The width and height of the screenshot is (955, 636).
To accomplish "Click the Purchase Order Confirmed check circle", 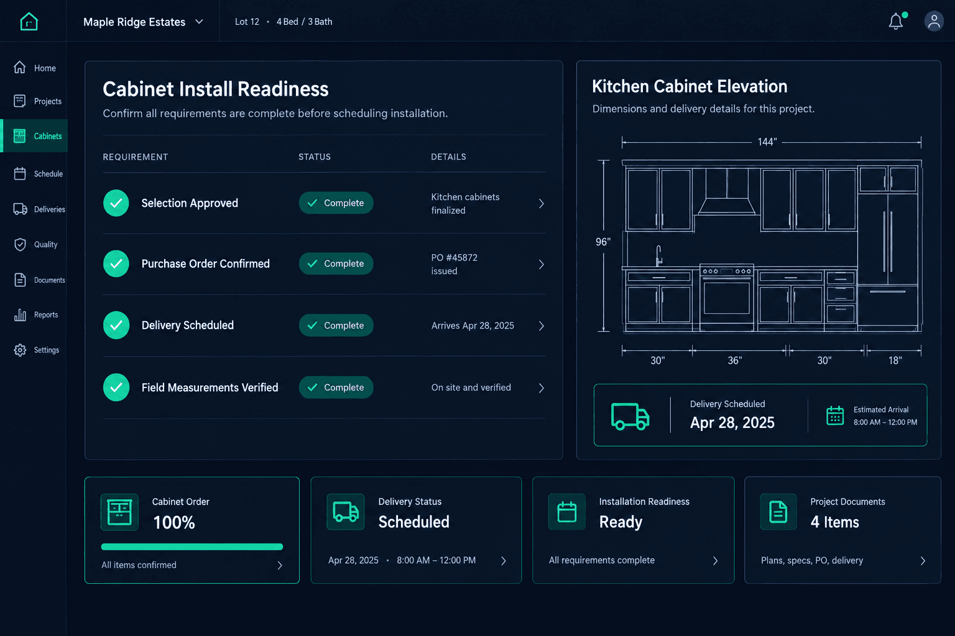I will coord(116,264).
